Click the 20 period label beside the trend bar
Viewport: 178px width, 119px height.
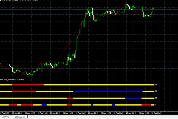tap(156, 91)
